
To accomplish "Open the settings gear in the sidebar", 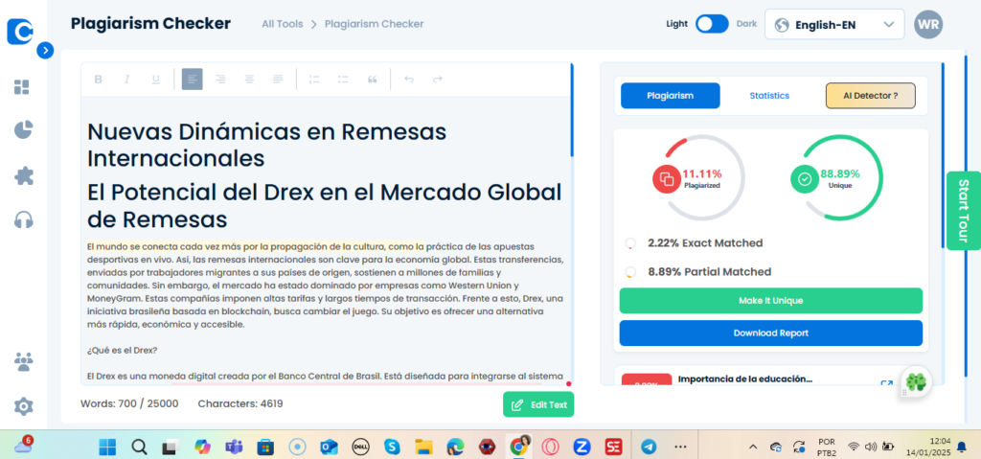I will pos(23,407).
